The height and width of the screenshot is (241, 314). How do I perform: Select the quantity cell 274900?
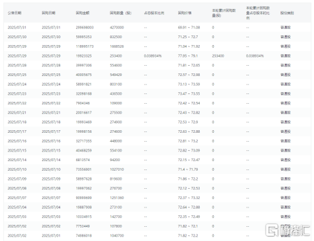click(116, 122)
